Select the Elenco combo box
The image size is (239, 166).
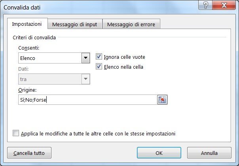pos(54,58)
